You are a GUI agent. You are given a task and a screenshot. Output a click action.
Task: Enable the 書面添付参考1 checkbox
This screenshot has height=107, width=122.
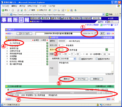point(80,59)
